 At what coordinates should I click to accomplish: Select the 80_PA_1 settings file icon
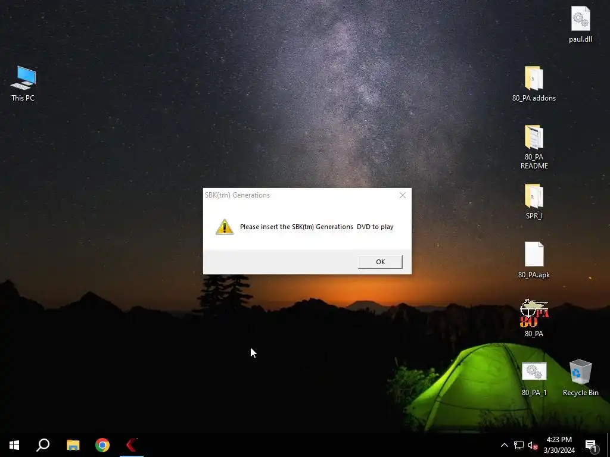(x=534, y=378)
